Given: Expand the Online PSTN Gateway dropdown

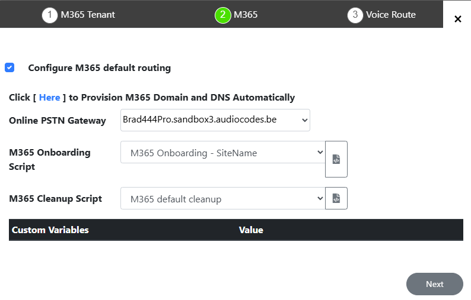Looking at the screenshot, I should click(215, 120).
